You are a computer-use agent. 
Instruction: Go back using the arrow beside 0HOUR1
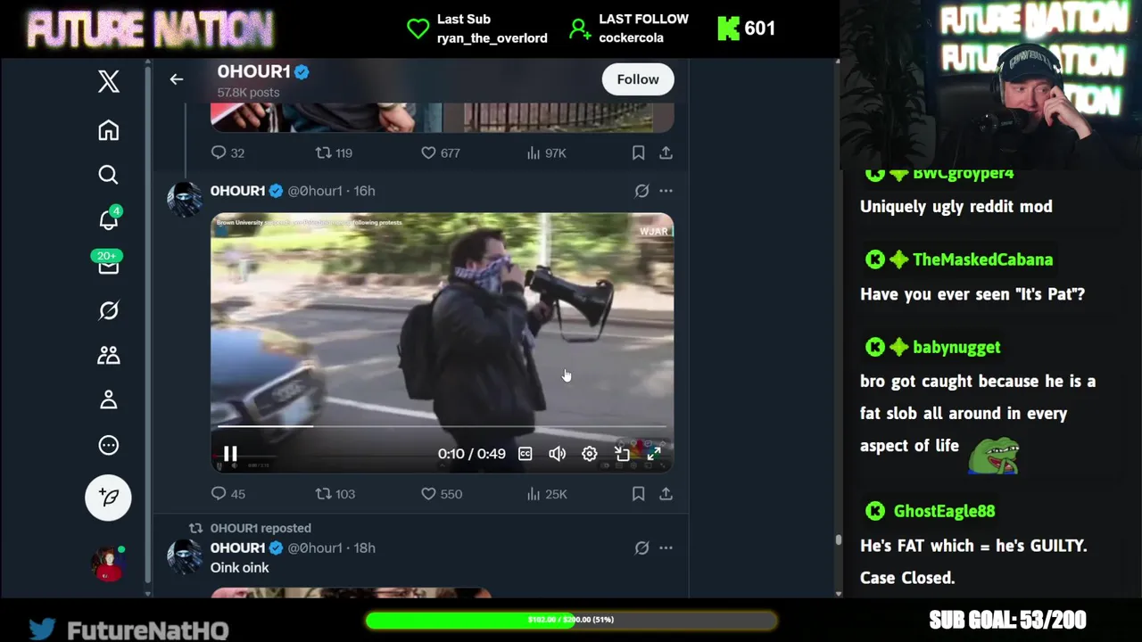[x=177, y=79]
